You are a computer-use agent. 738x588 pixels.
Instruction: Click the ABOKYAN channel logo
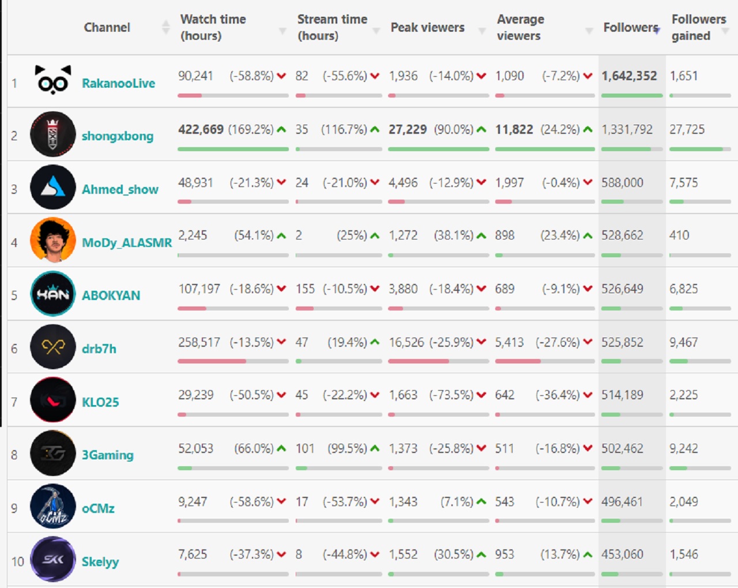point(53,294)
